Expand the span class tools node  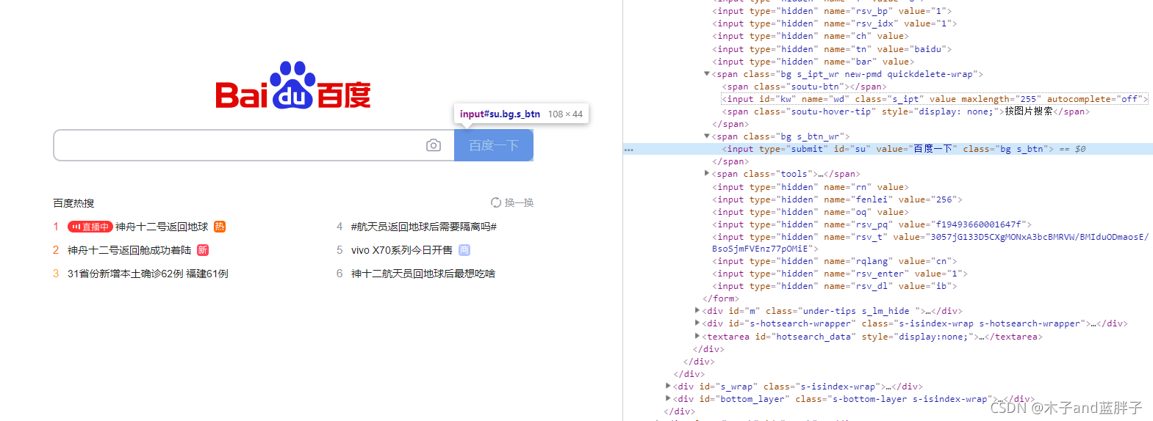click(x=707, y=173)
